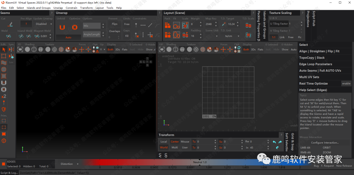Click the Pack islands icon in Layout
This screenshot has width=354, height=175.
(167, 25)
